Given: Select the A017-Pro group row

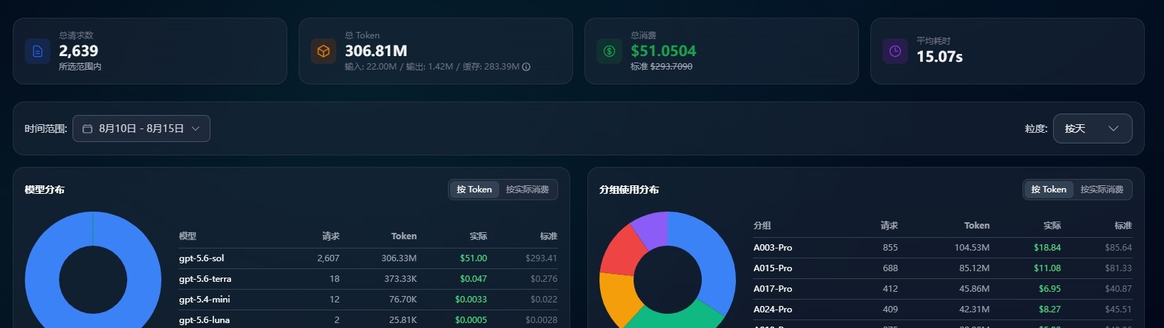Looking at the screenshot, I should 943,289.
